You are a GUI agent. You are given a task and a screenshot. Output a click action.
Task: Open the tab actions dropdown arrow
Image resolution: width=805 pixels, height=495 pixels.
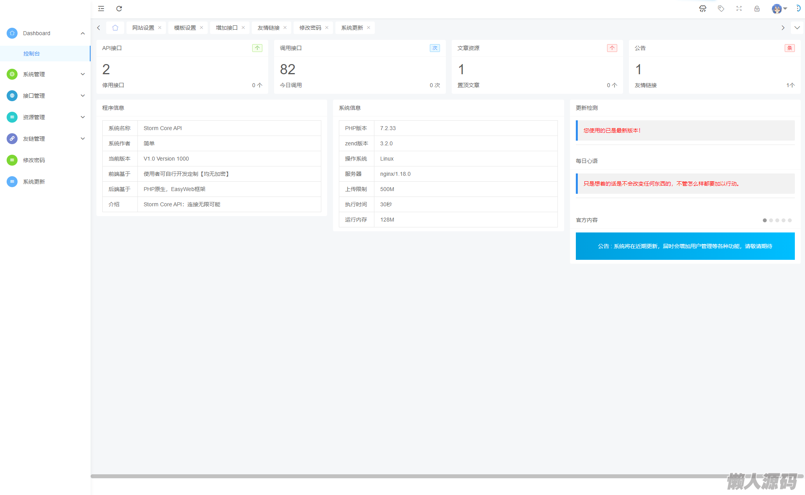797,28
